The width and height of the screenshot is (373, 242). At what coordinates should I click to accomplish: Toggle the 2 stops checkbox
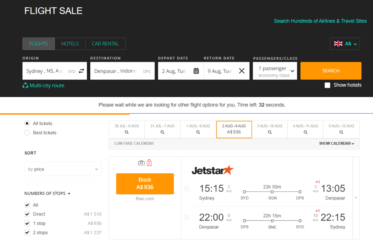pyautogui.click(x=27, y=233)
